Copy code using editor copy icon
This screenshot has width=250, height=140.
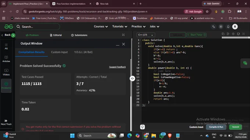[223, 34]
